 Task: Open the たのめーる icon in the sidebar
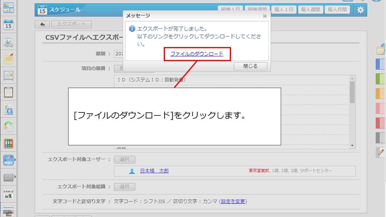8,194
